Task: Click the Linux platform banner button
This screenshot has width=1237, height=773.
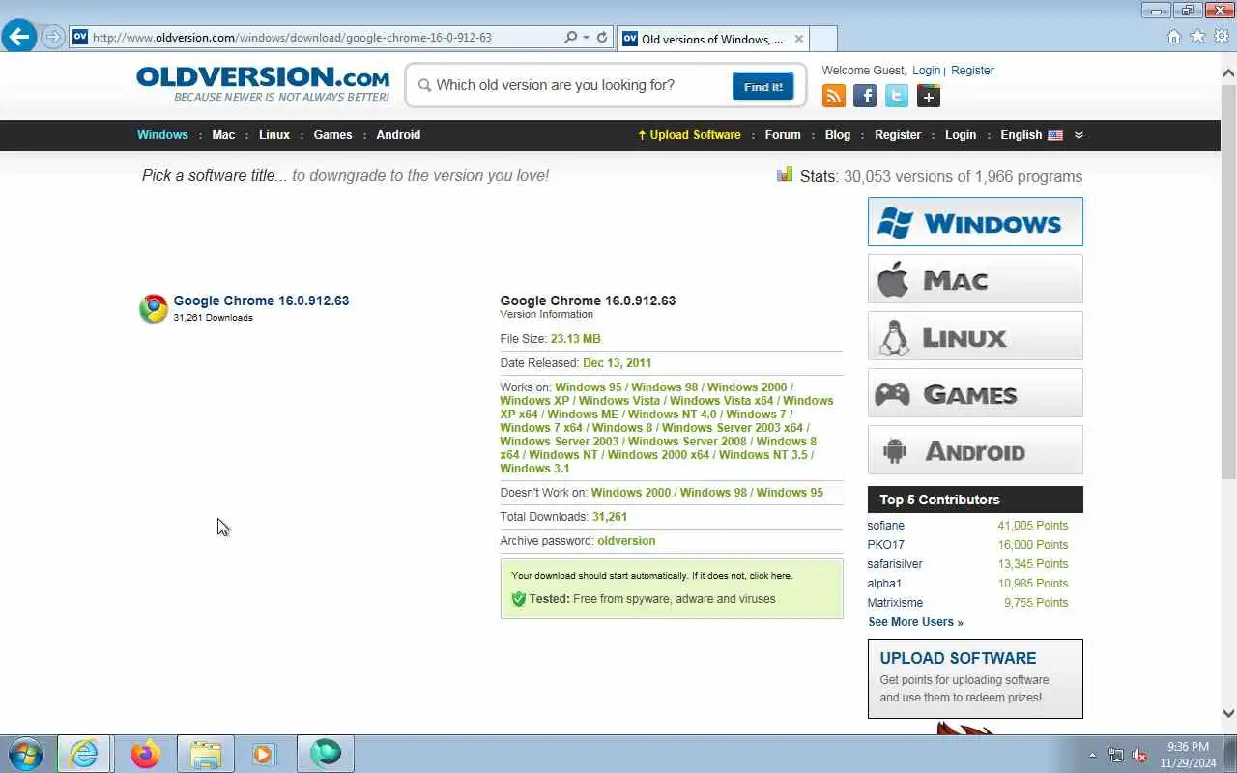Action: coord(975,336)
